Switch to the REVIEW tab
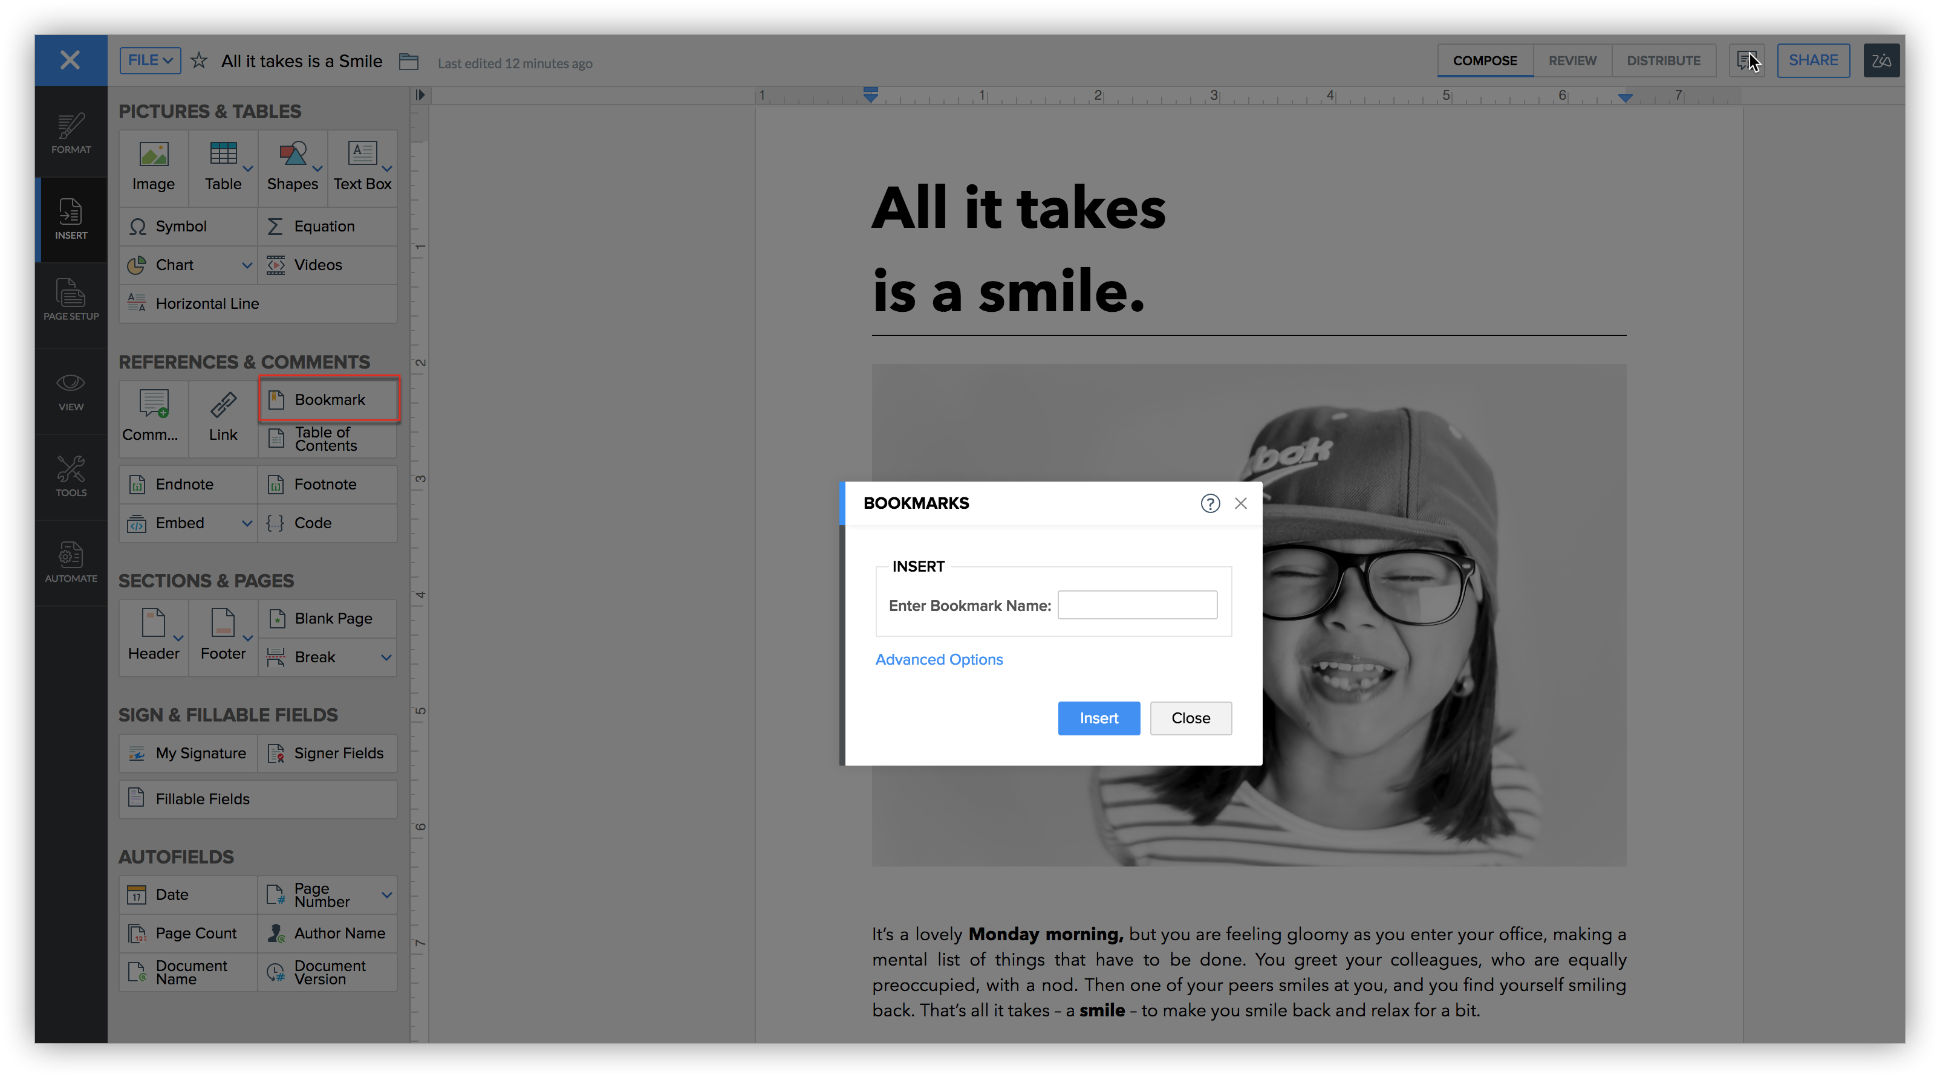1940x1078 pixels. (1572, 61)
